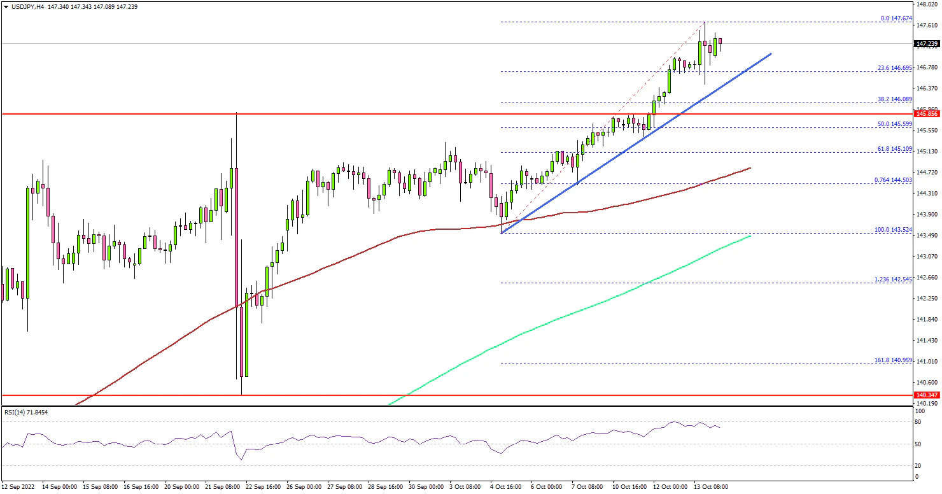Select the red horizontal line at 145.856
Screen dimensions: 942x494
click(x=382, y=115)
